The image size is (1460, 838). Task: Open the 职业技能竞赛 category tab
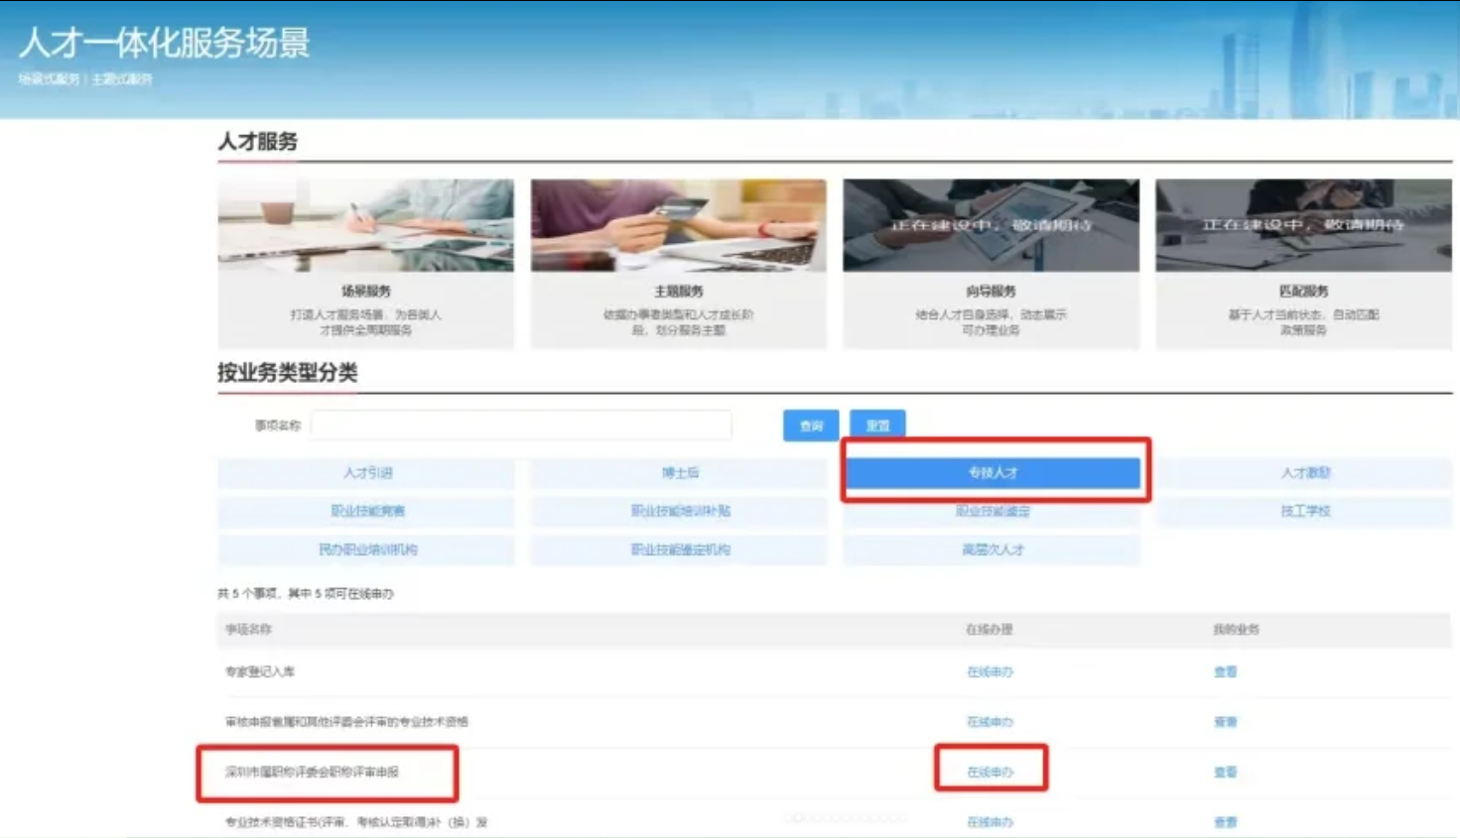(x=366, y=511)
